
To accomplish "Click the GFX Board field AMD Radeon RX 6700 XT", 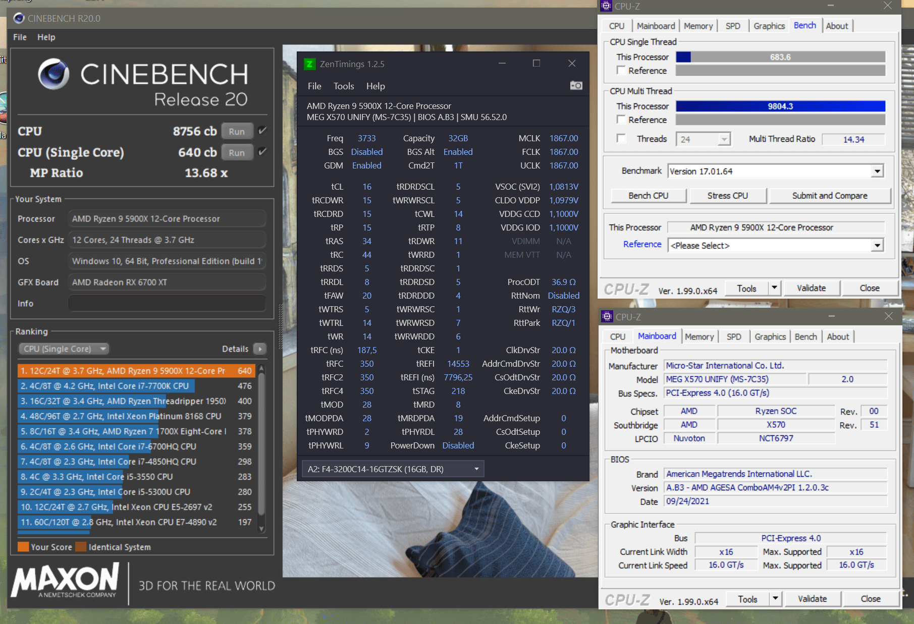I will (x=167, y=282).
